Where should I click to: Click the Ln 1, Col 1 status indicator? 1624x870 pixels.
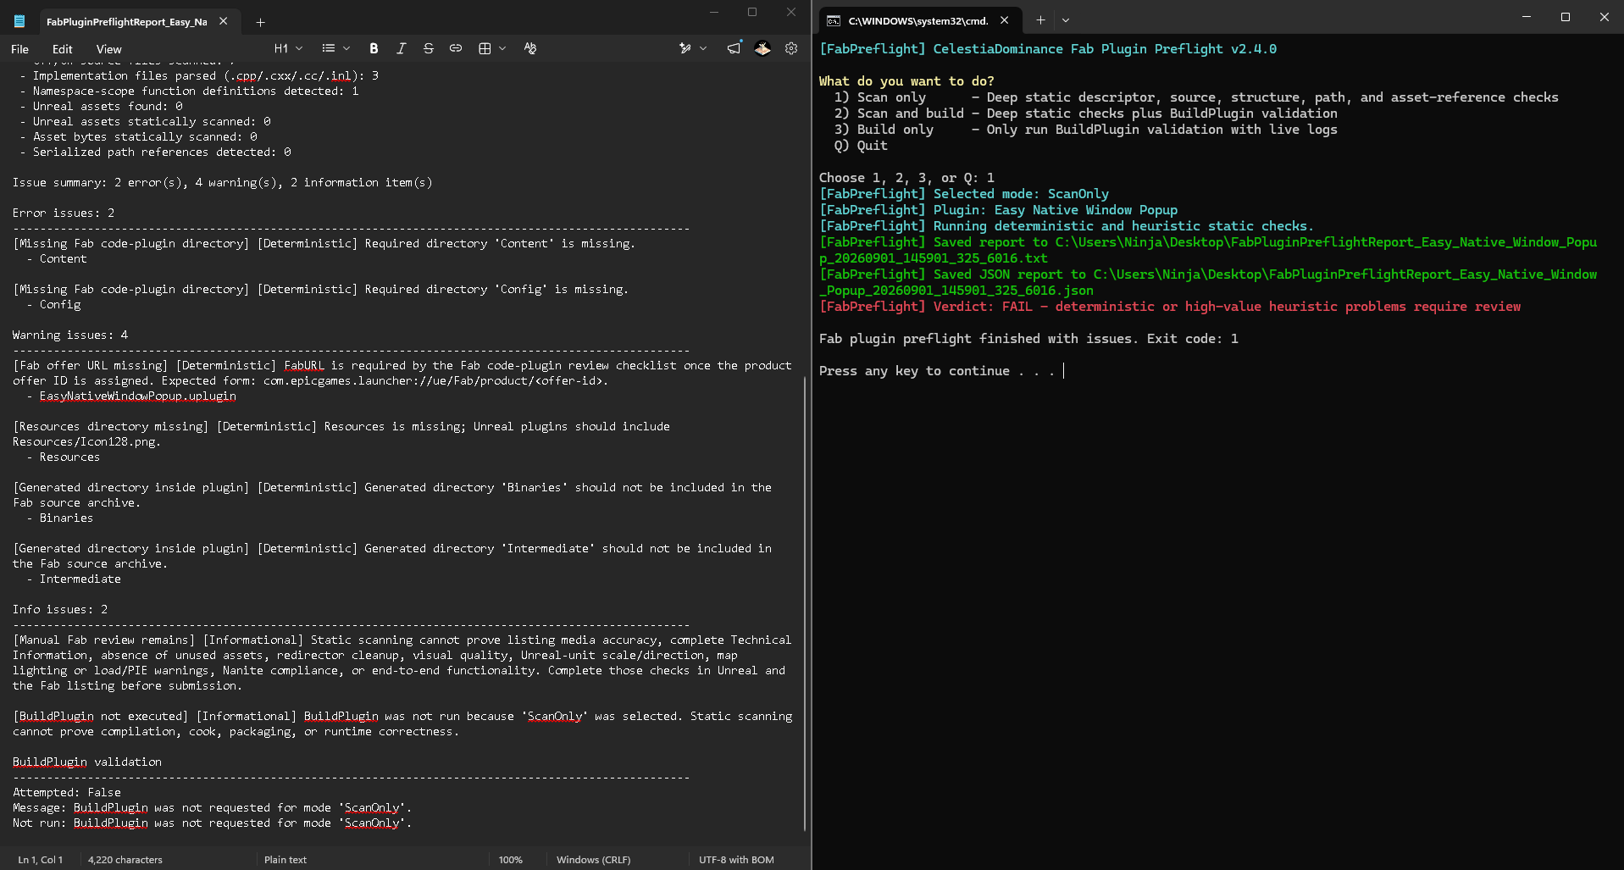[41, 859]
